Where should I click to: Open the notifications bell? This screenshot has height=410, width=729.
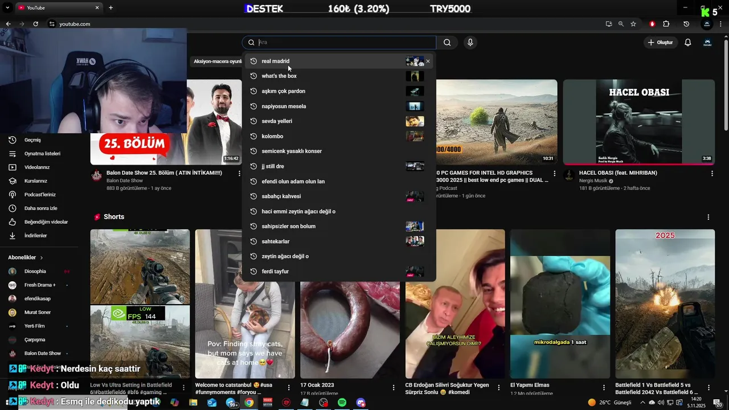point(687,42)
